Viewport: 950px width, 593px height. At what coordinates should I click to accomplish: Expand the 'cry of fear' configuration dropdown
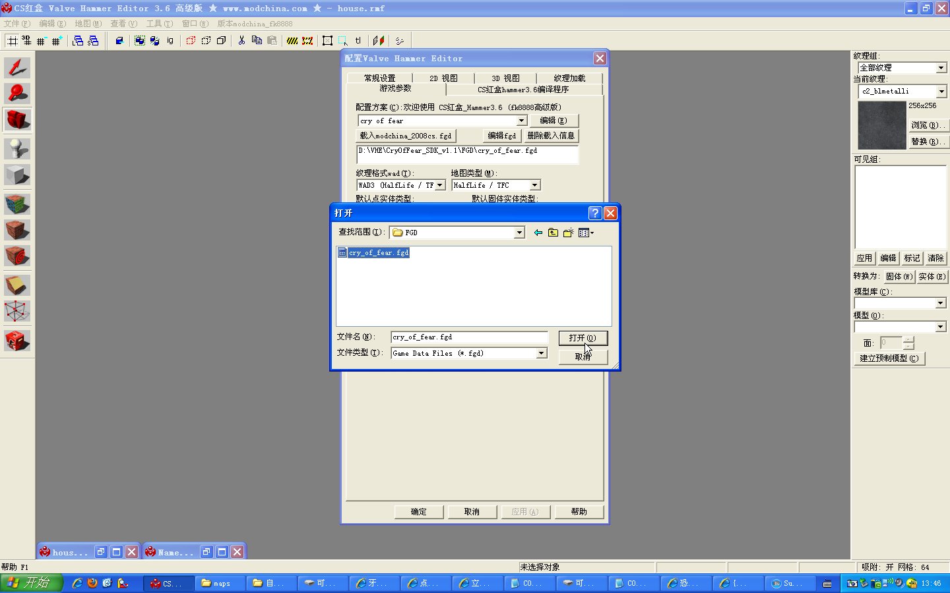(521, 121)
